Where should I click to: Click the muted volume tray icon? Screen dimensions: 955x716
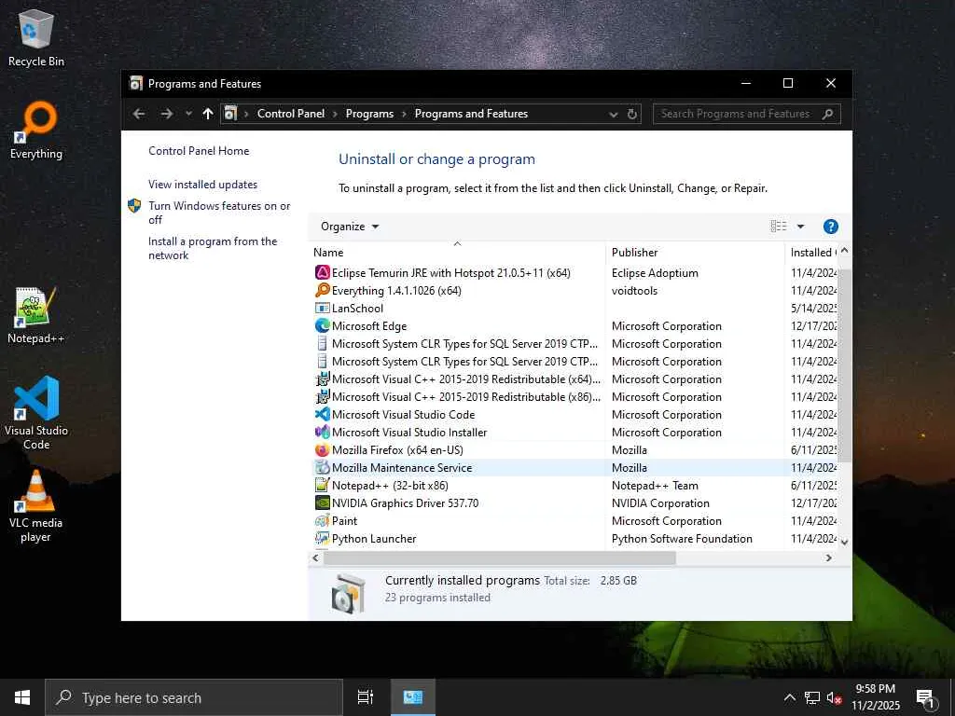(834, 697)
